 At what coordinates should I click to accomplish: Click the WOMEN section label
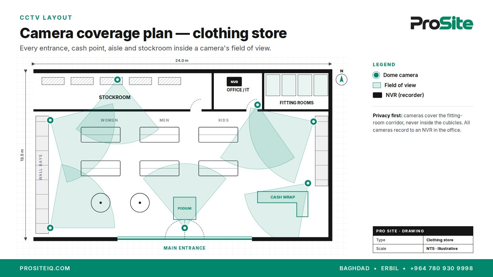[109, 120]
